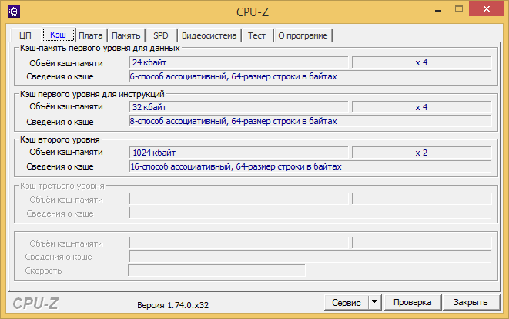Click the Сервис button
The width and height of the screenshot is (509, 319).
[347, 302]
